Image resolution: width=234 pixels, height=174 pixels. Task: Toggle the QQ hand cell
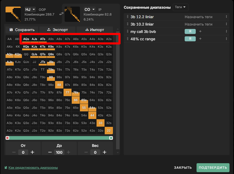(x=26, y=54)
